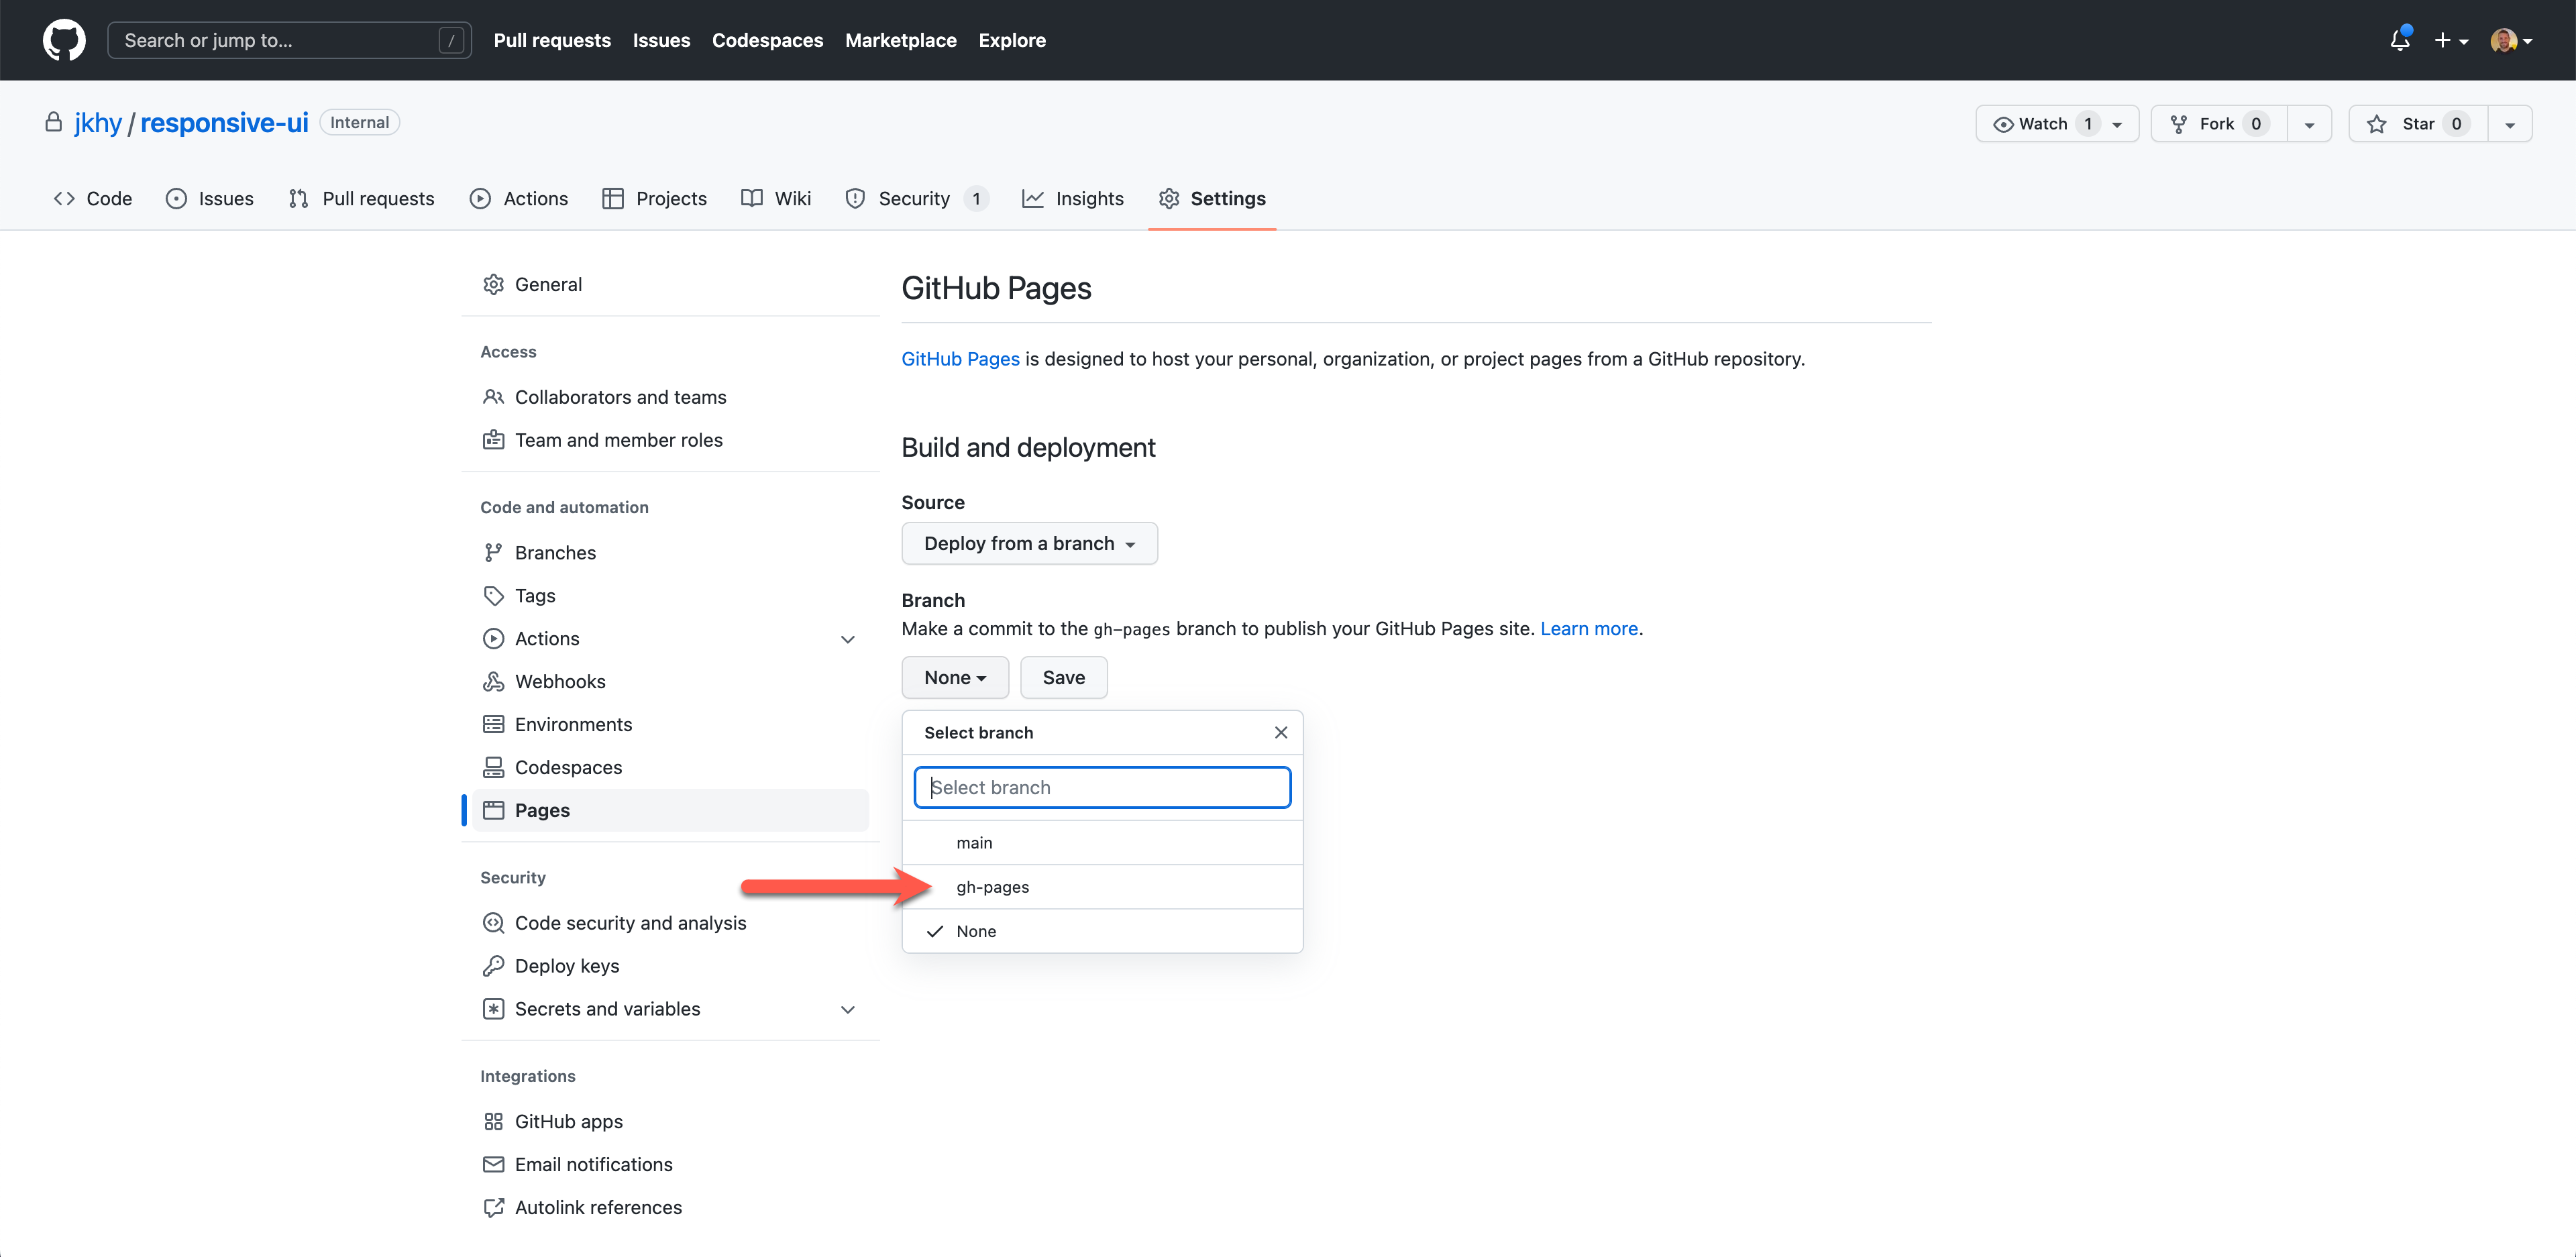Open the Deploy from a branch dropdown
This screenshot has width=2576, height=1257.
click(x=1029, y=543)
